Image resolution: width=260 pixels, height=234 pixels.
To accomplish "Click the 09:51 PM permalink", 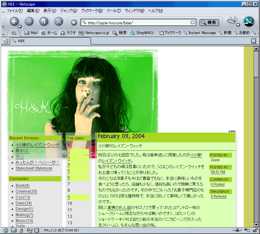I will [x=218, y=172].
